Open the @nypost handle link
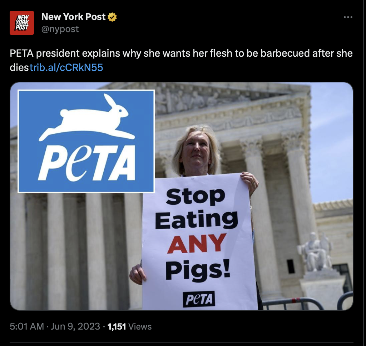Image resolution: width=366 pixels, height=346 pixels. 60,29
